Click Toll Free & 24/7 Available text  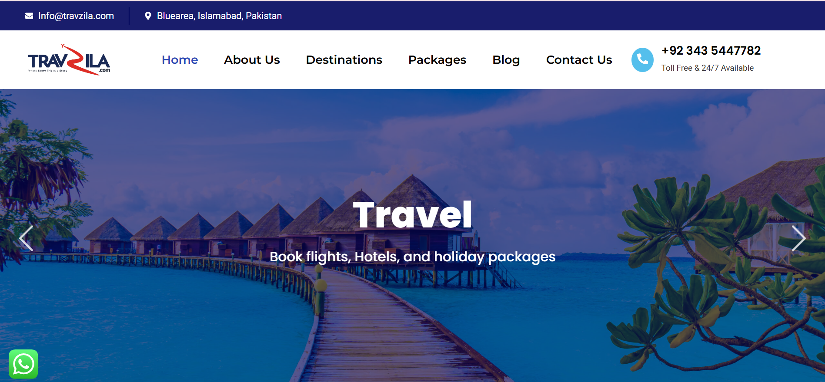coord(708,68)
